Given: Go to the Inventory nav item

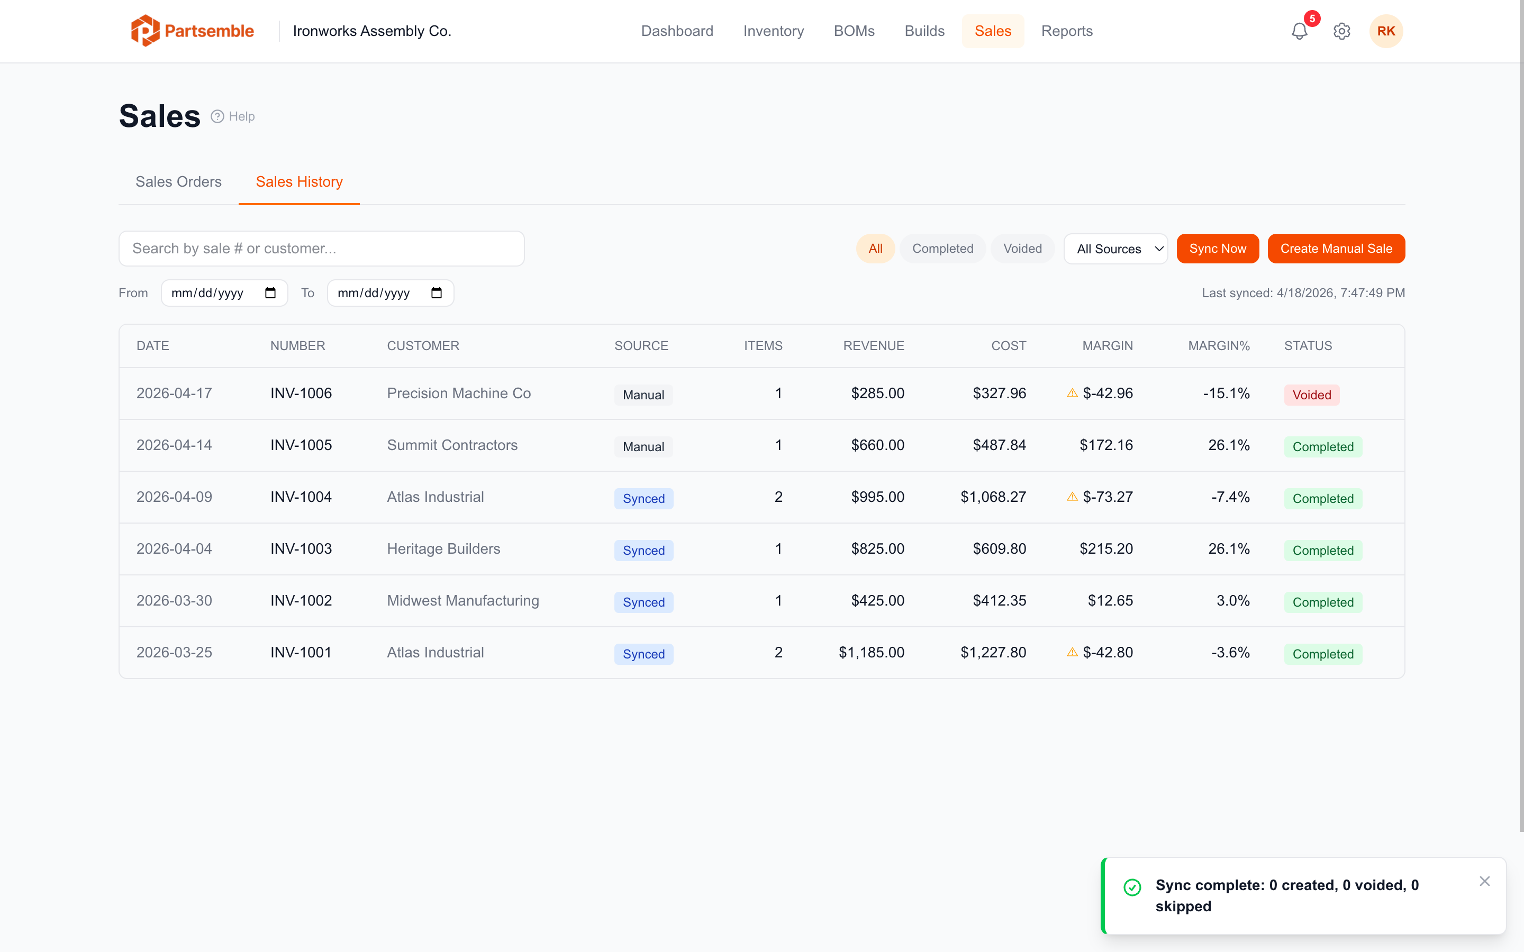Looking at the screenshot, I should pyautogui.click(x=773, y=31).
